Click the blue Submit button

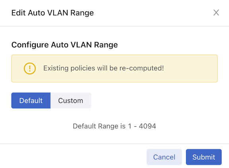pyautogui.click(x=204, y=157)
